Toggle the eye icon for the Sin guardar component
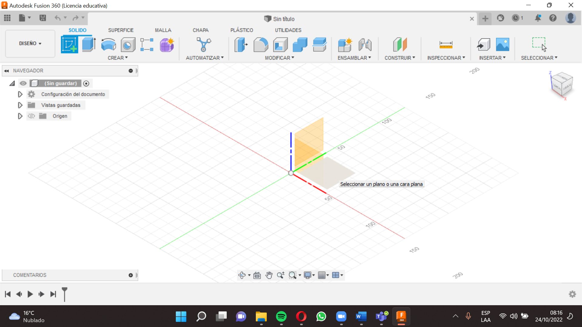582x327 pixels. pos(23,83)
